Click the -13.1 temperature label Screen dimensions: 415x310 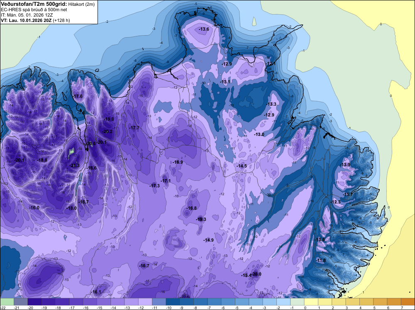tap(225, 82)
